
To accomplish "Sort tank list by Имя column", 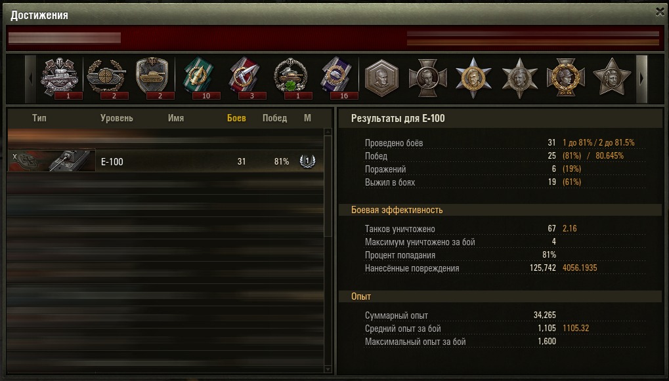I will pyautogui.click(x=176, y=118).
